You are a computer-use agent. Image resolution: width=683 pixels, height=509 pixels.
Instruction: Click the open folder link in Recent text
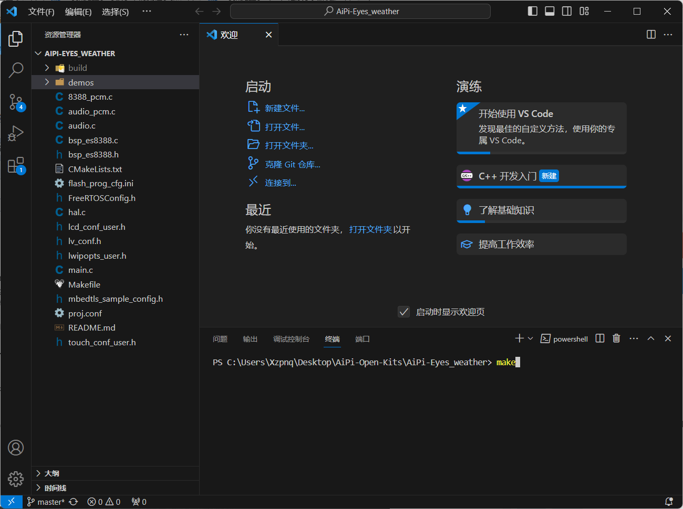coord(370,229)
